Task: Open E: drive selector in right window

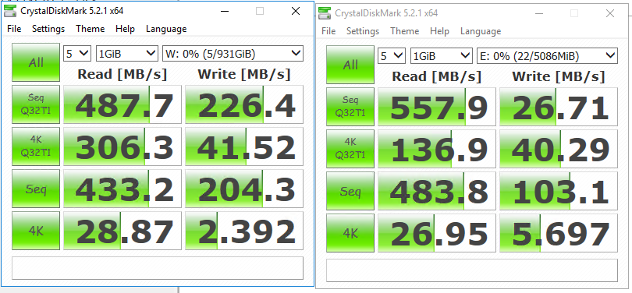Action: [547, 55]
